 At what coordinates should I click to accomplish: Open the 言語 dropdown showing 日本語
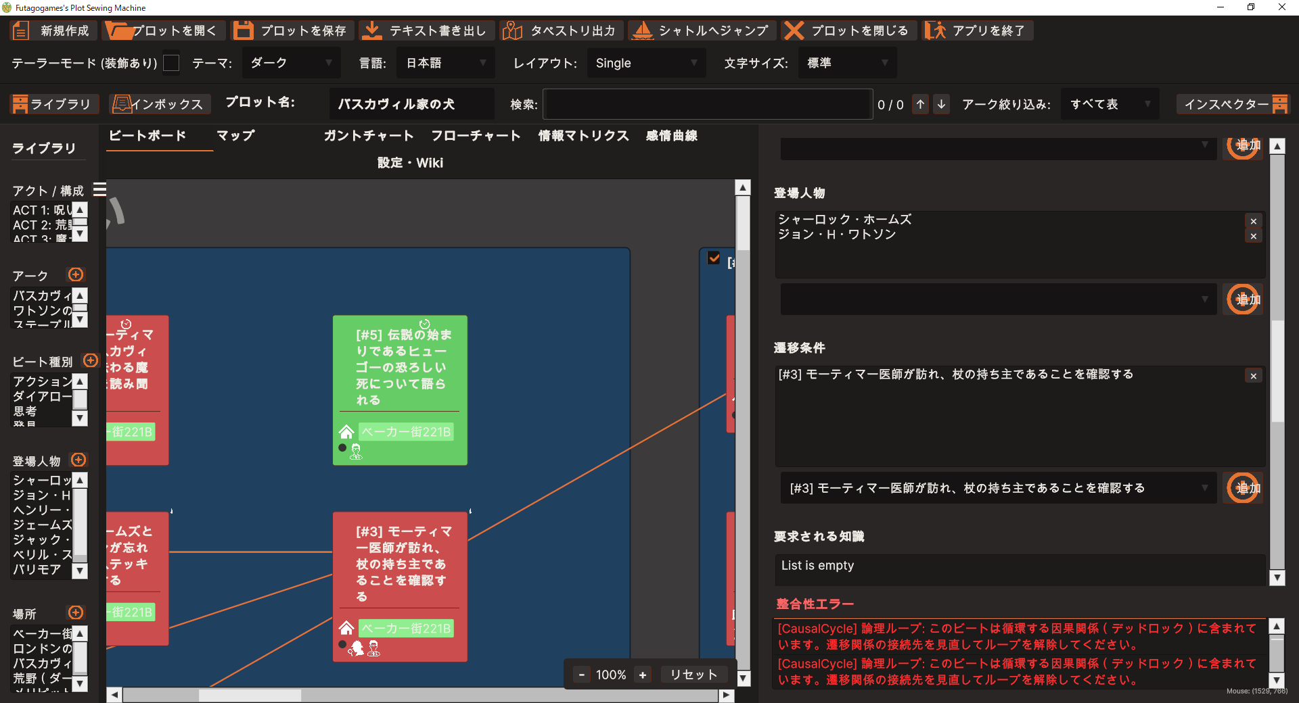click(x=446, y=63)
